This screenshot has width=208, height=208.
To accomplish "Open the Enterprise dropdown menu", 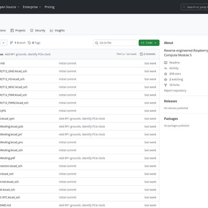I will [32, 7].
